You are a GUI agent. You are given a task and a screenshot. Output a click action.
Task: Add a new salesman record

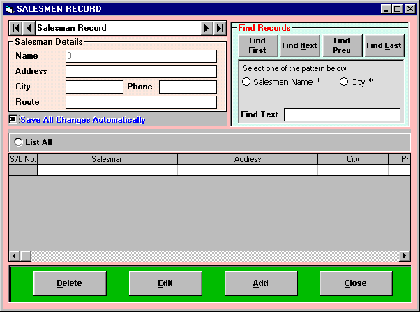pyautogui.click(x=261, y=283)
